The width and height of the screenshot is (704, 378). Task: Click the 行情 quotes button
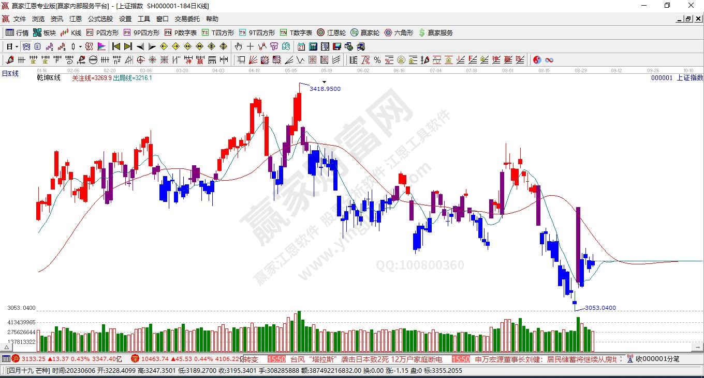[17, 33]
